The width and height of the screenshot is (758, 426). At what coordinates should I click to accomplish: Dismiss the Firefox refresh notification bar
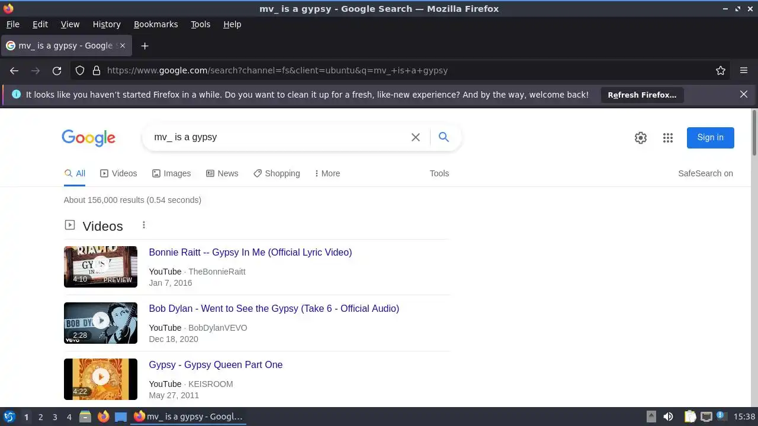pyautogui.click(x=744, y=94)
